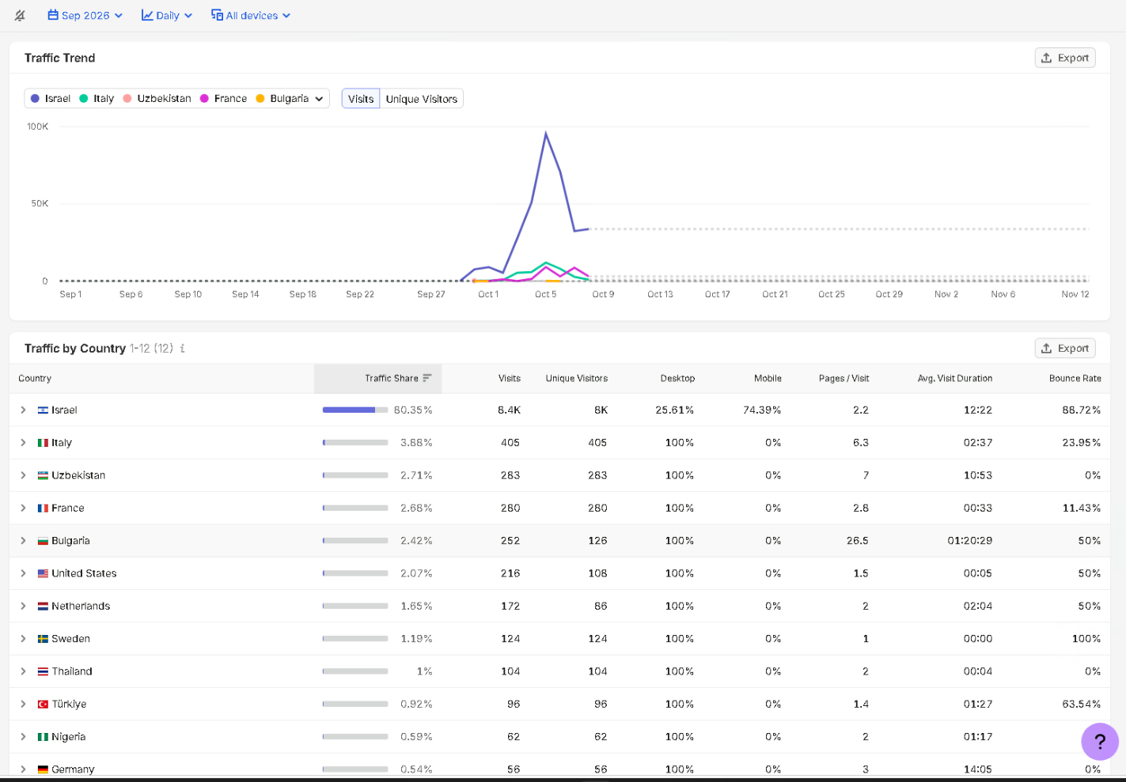Click the Bounce Rate column header

point(1075,378)
